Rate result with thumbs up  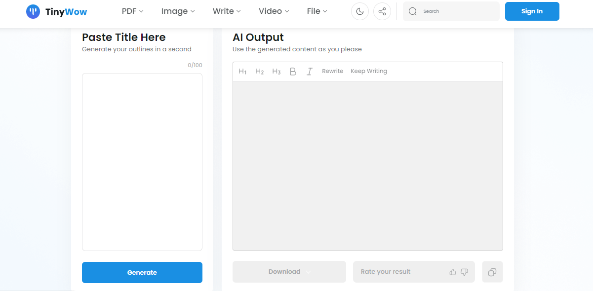pos(453,272)
